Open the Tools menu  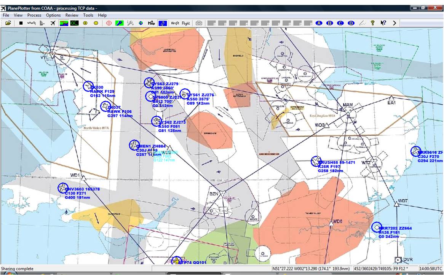88,15
